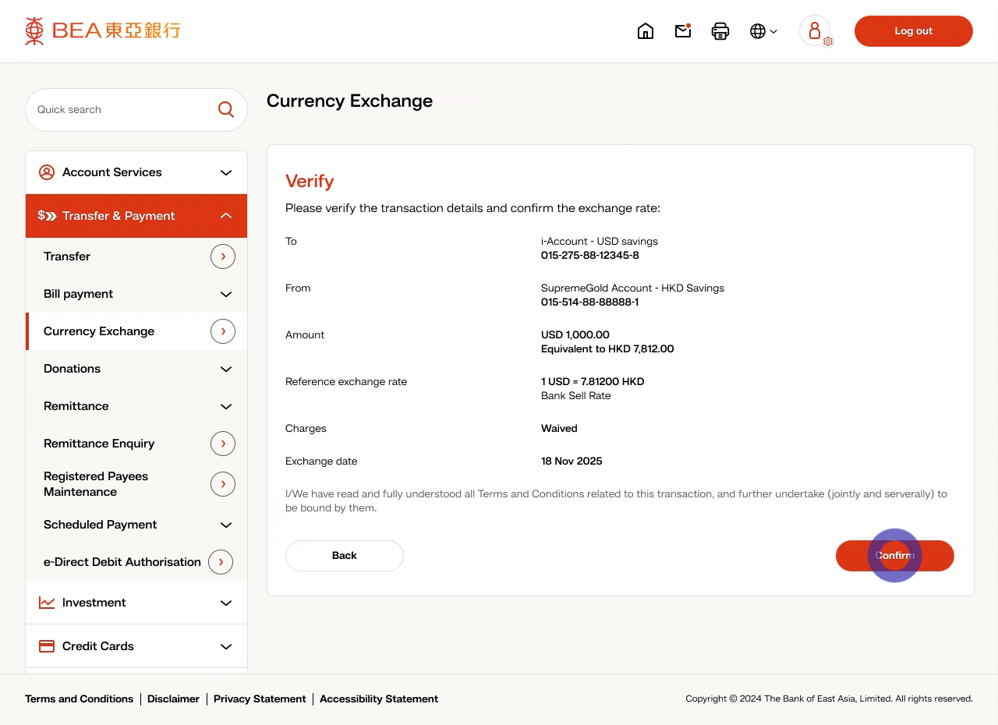Click the Quick search input field

coord(121,110)
